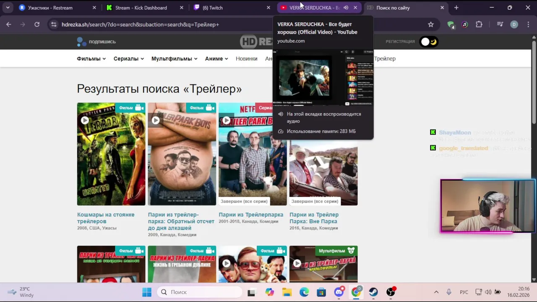Image resolution: width=537 pixels, height=302 pixels.
Task: Click the Windows taskbar Поиск search box
Action: (200, 292)
